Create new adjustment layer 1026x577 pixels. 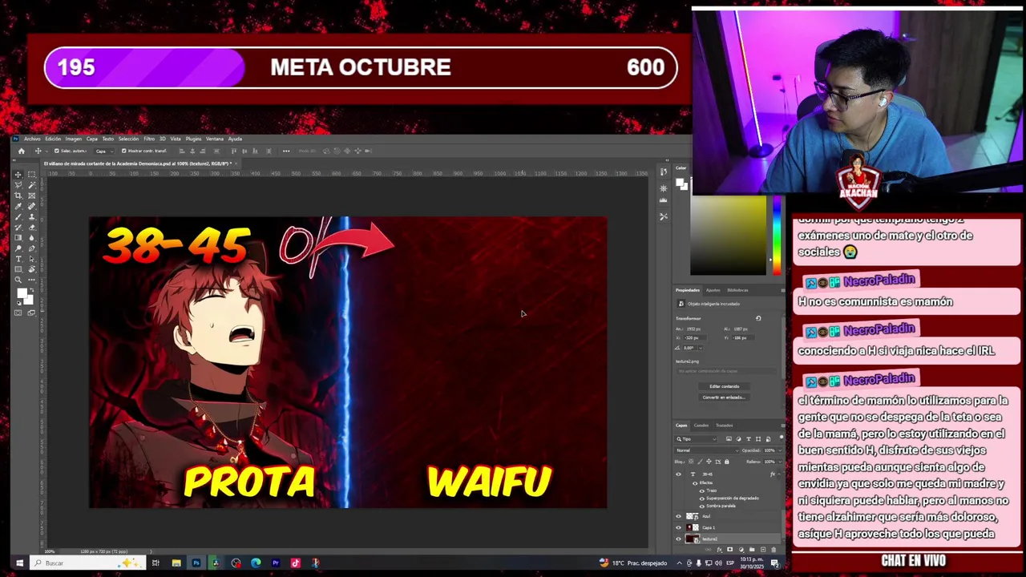(741, 550)
